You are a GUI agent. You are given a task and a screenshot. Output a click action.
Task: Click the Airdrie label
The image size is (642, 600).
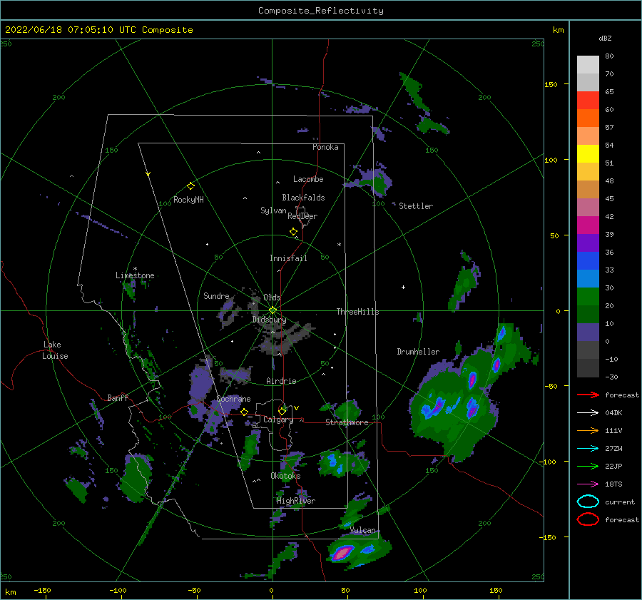click(281, 381)
